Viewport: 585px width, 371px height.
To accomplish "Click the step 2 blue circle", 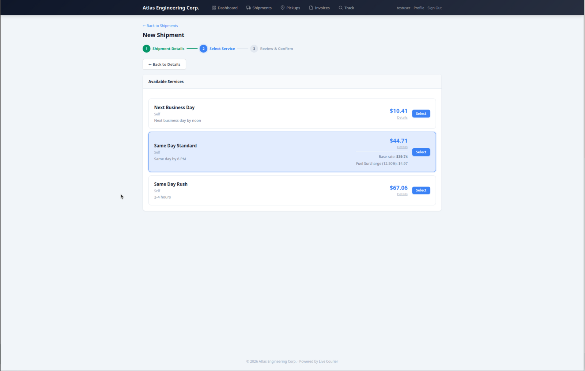I will (x=203, y=49).
